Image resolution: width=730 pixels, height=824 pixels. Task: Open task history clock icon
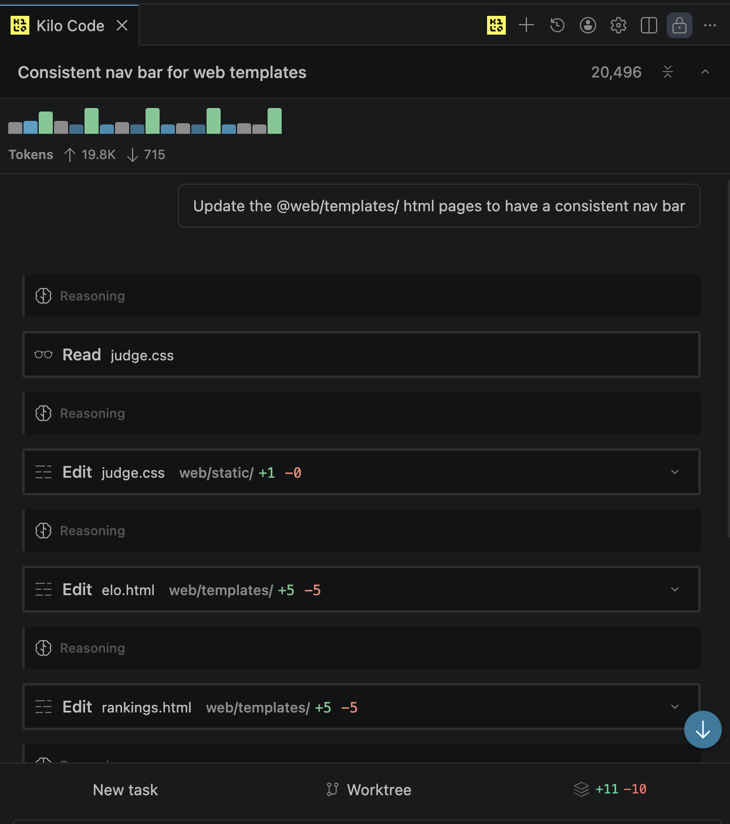click(x=557, y=25)
